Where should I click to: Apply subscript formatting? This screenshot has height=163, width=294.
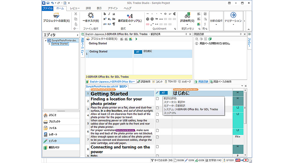[x=109, y=19]
